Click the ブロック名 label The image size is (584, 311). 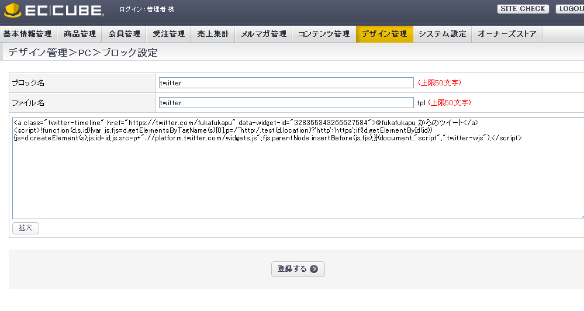28,83
